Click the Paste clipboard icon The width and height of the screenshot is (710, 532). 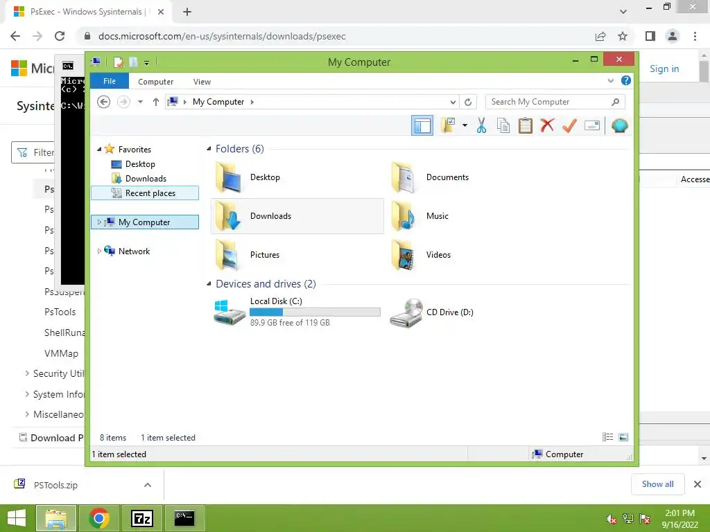(x=526, y=125)
